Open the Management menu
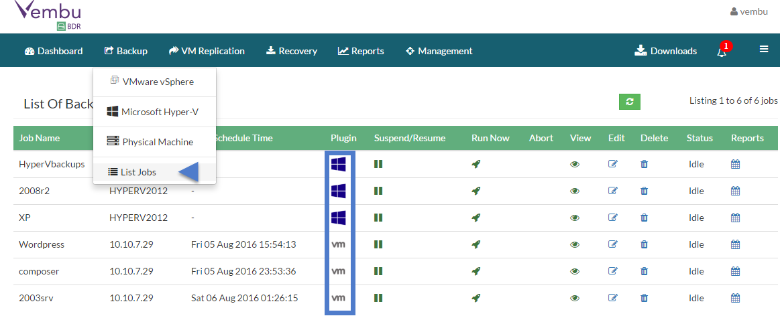 439,51
